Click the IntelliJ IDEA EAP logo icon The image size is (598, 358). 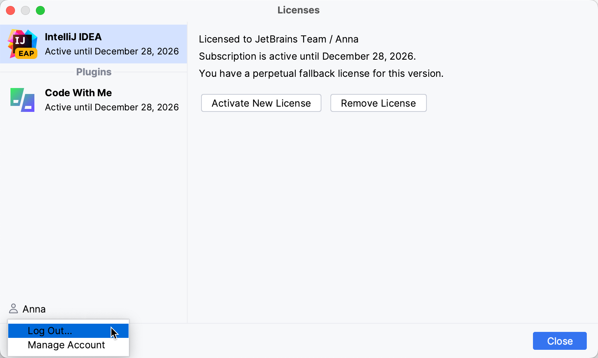tap(22, 44)
